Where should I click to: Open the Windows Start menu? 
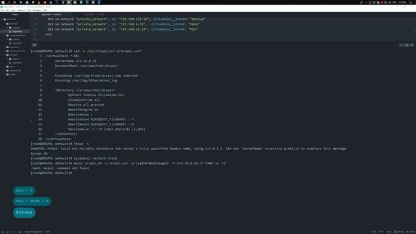pyautogui.click(x=3, y=2)
